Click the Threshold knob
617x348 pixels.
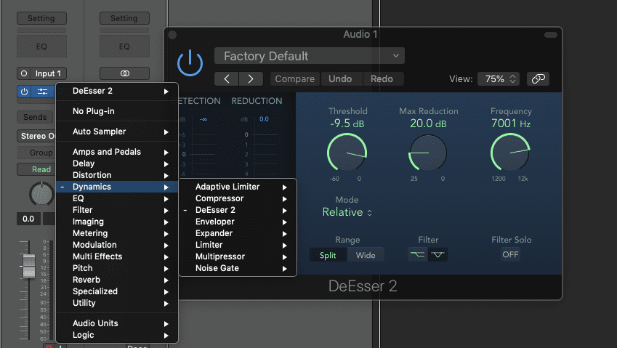[347, 152]
